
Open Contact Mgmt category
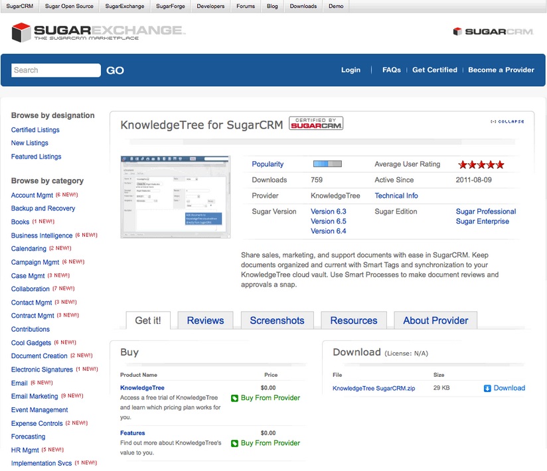point(31,303)
